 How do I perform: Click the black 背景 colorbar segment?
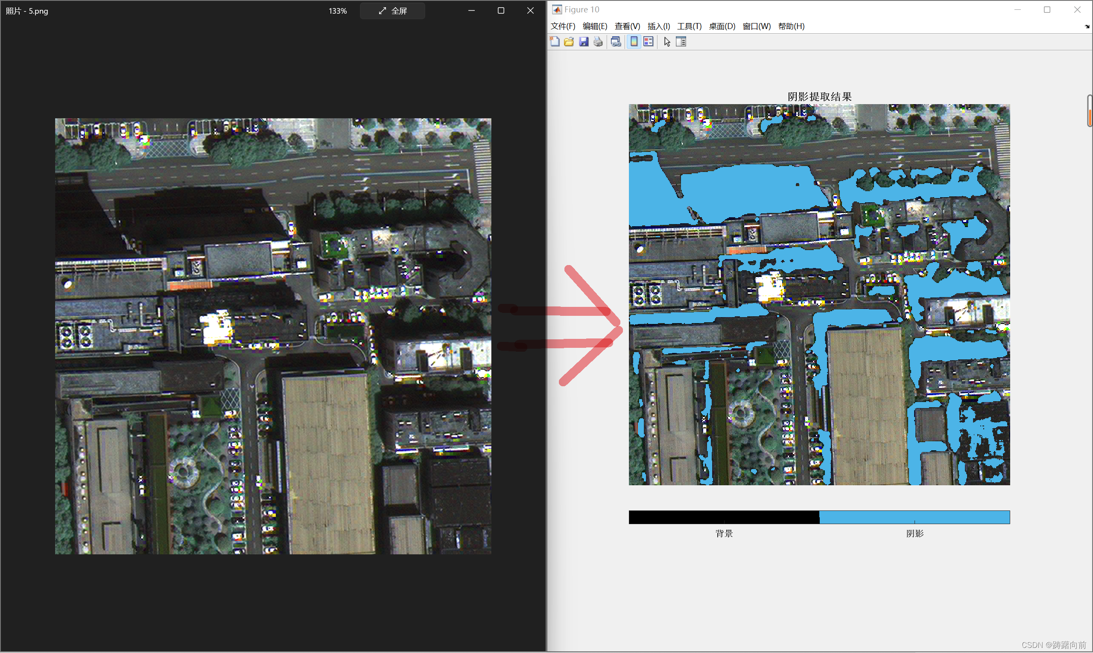coord(724,517)
